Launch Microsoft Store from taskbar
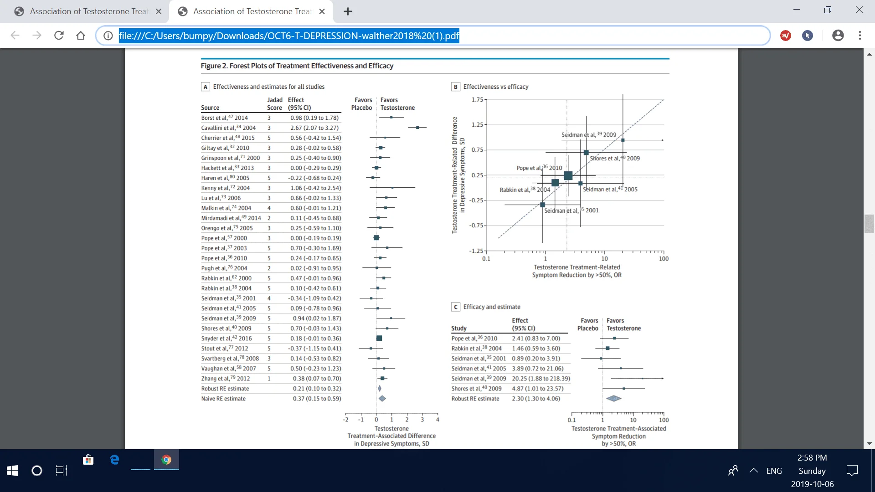This screenshot has width=875, height=492. pyautogui.click(x=88, y=460)
